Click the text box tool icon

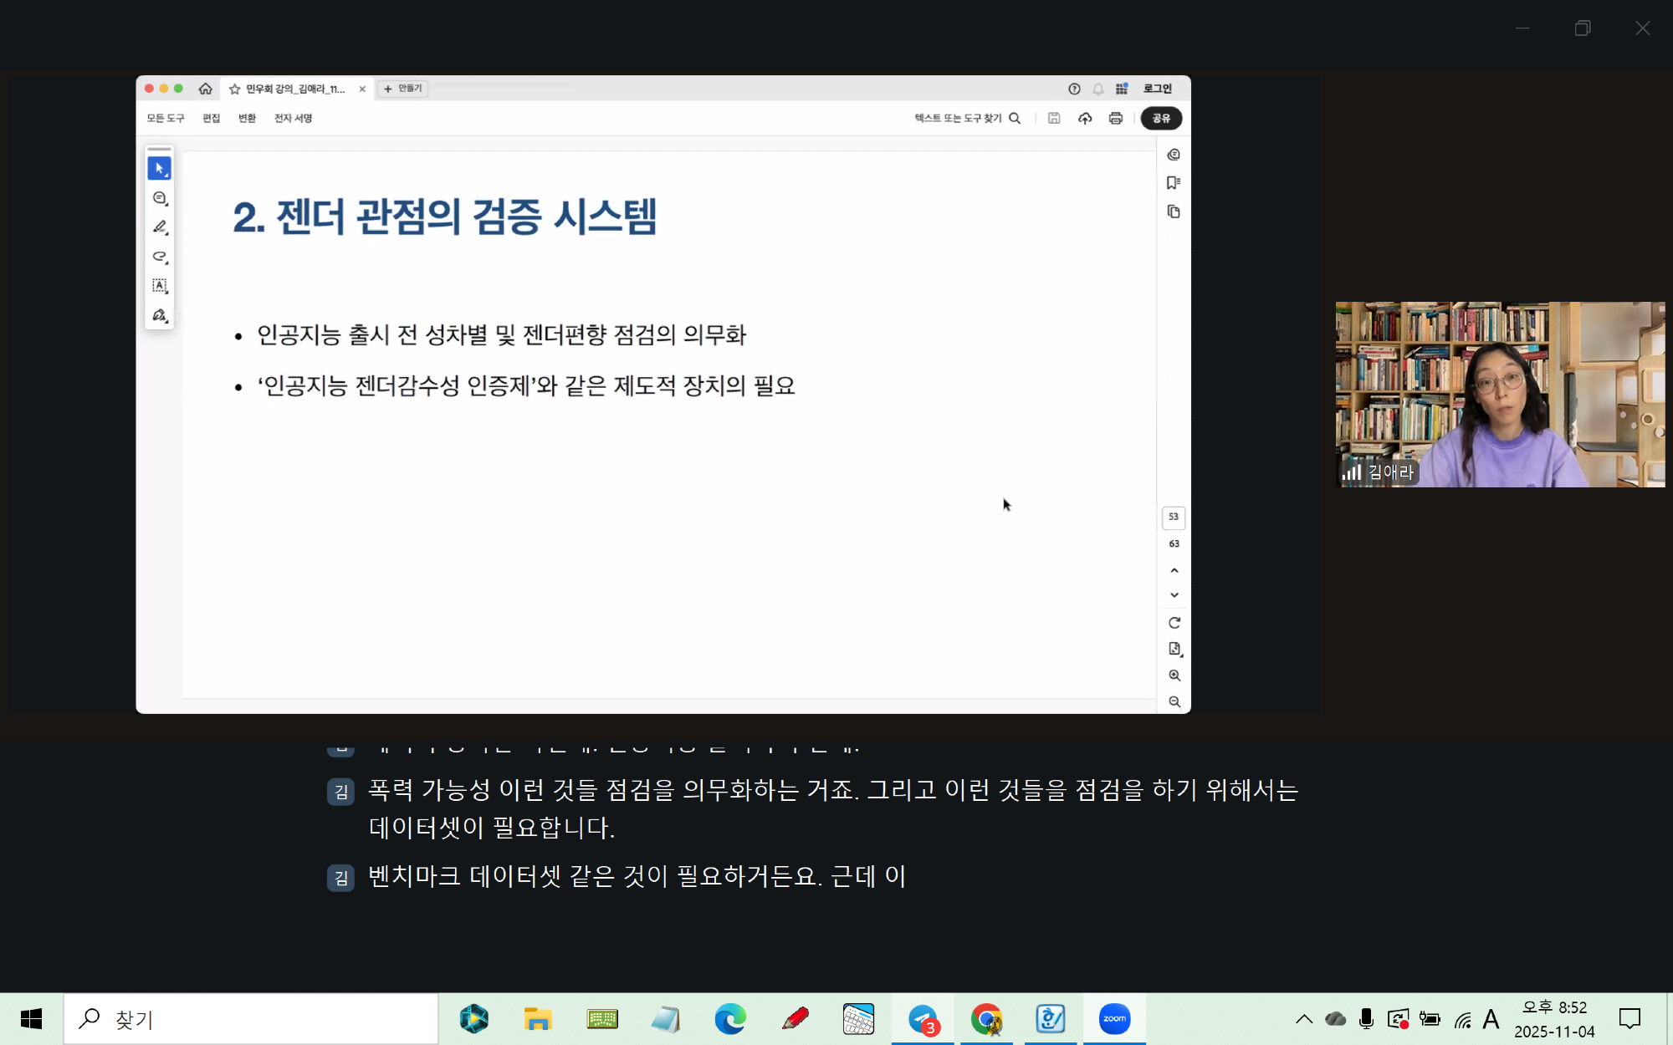[160, 286]
